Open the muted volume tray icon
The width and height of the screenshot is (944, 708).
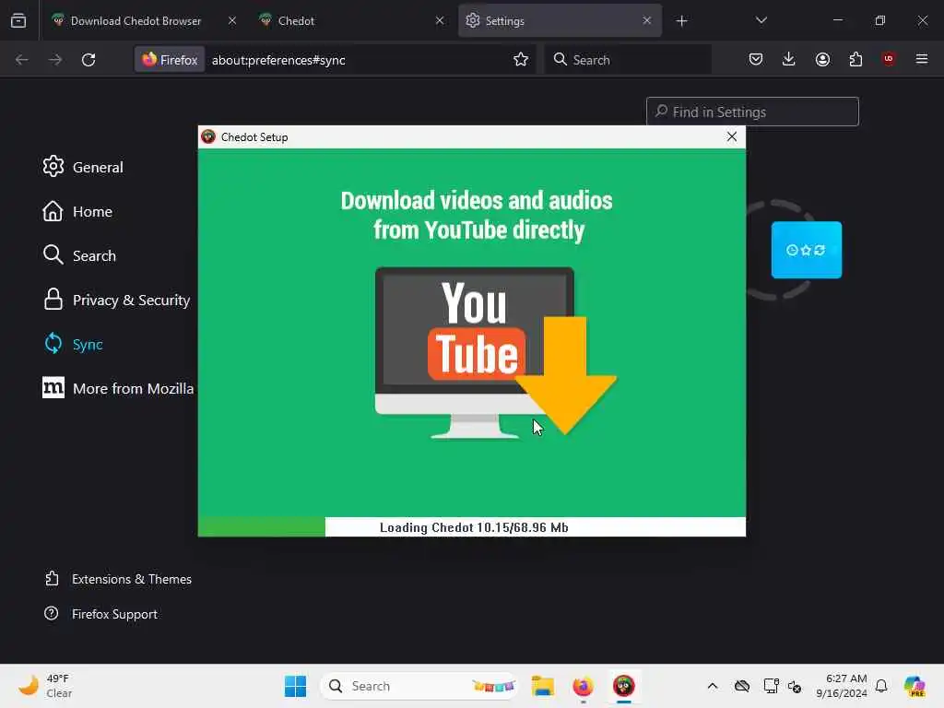click(795, 686)
